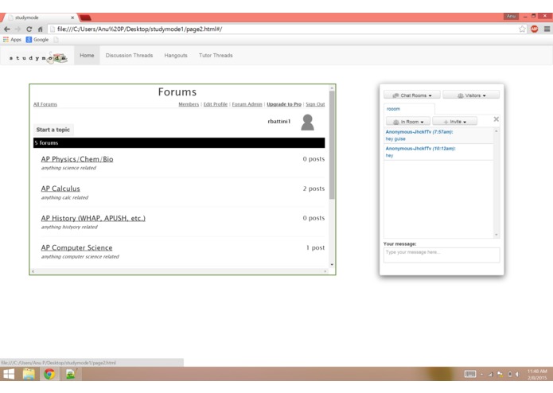Close the studymode browser tab
The height and width of the screenshot is (393, 553).
point(72,18)
